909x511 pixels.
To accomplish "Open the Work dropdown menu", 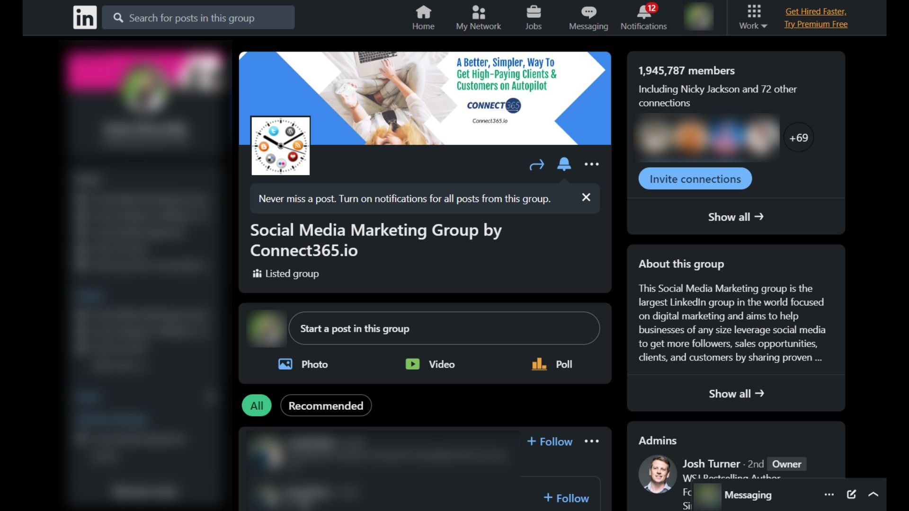I will [x=752, y=18].
